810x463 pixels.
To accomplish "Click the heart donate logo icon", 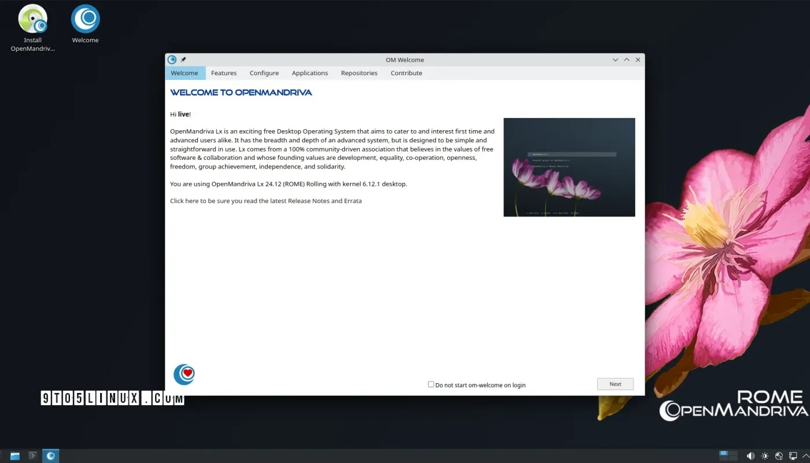I will 184,374.
